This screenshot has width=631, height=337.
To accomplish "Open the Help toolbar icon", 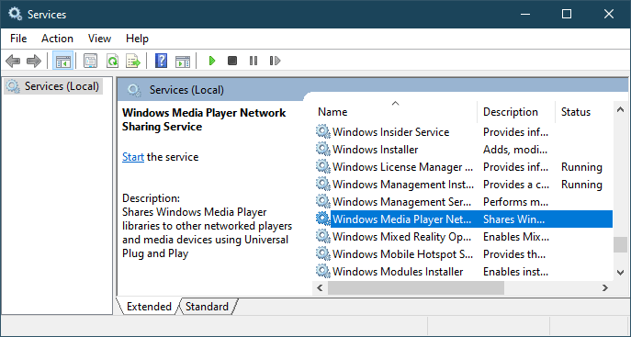I will 161,62.
